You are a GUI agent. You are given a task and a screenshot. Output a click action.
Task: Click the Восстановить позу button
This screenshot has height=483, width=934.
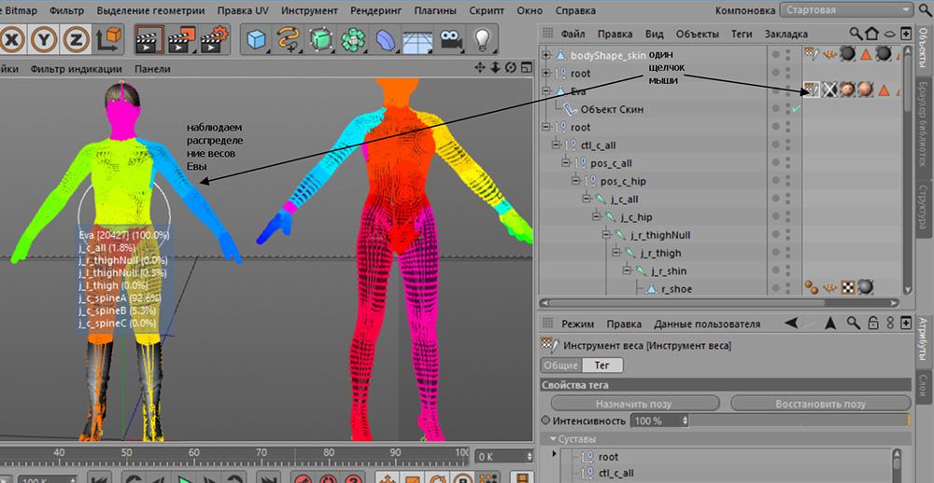pos(820,404)
